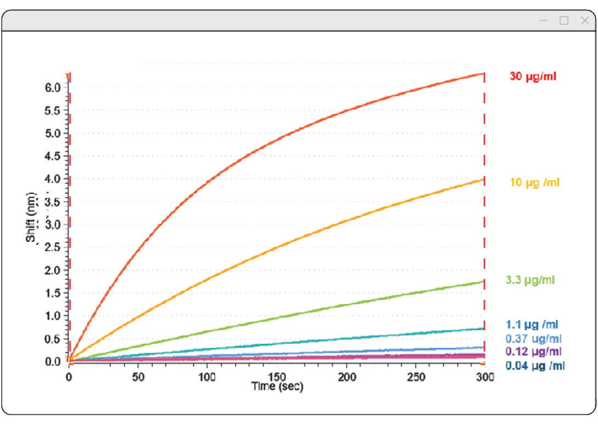
Task: Click the green 3.3 µg/ml label
Action: (x=530, y=280)
